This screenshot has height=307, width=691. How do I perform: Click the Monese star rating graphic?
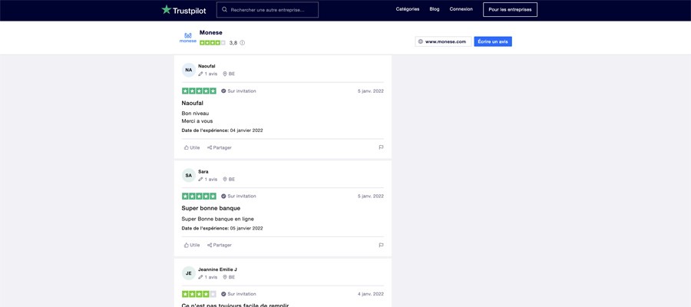pos(213,43)
